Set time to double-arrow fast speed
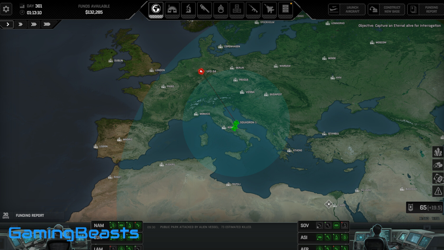The image size is (444, 250). tap(20, 24)
